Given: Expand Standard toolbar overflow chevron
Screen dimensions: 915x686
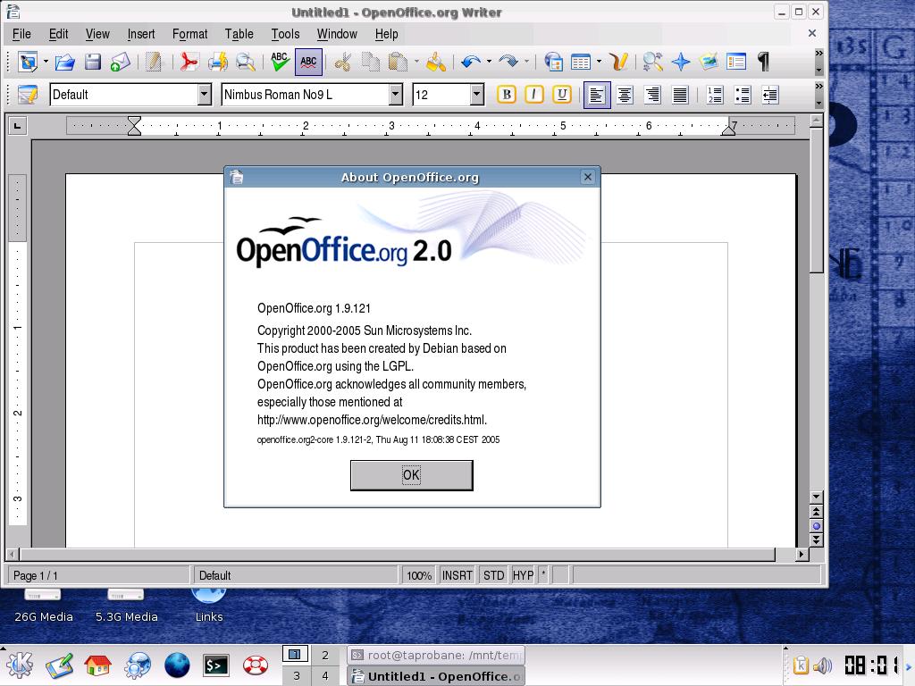Looking at the screenshot, I should click(818, 53).
